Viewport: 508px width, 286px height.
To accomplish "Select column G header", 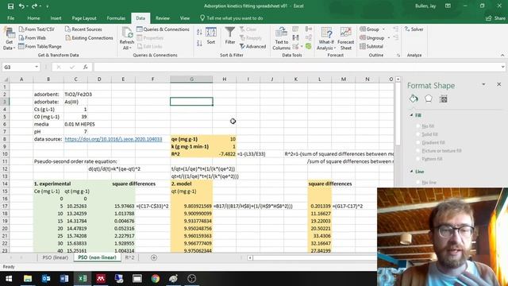I will pyautogui.click(x=191, y=79).
